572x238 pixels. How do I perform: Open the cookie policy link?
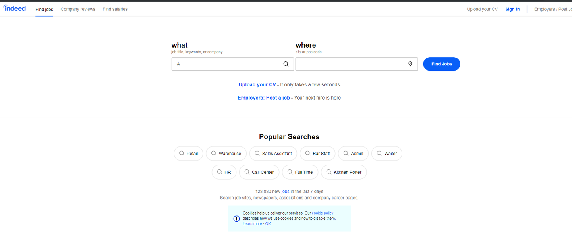(323, 213)
